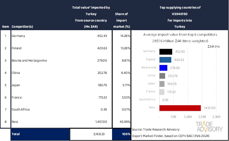Click the Trade Advisory logo
This screenshot has height=141, width=229.
click(x=209, y=127)
